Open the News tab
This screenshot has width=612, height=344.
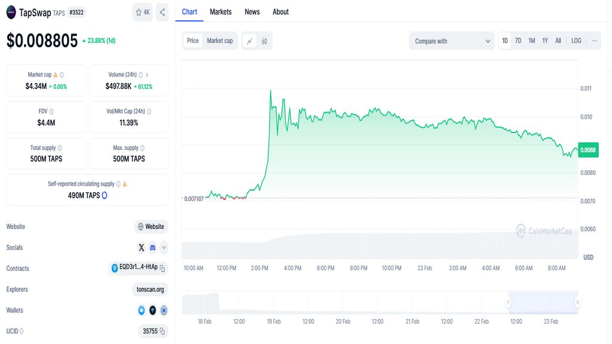[252, 12]
